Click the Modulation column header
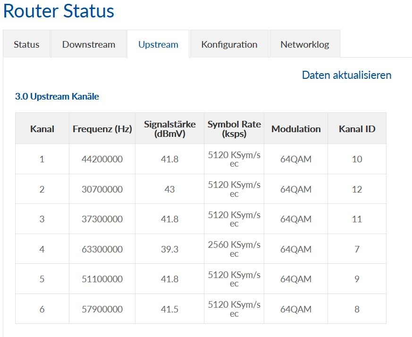Viewport: 412px width, 337px height. point(296,129)
